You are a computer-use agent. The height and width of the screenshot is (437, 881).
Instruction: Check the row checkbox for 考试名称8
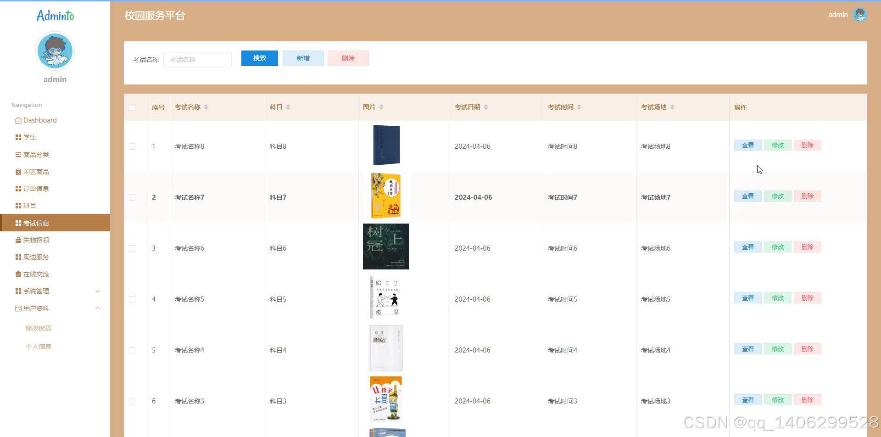coord(132,146)
